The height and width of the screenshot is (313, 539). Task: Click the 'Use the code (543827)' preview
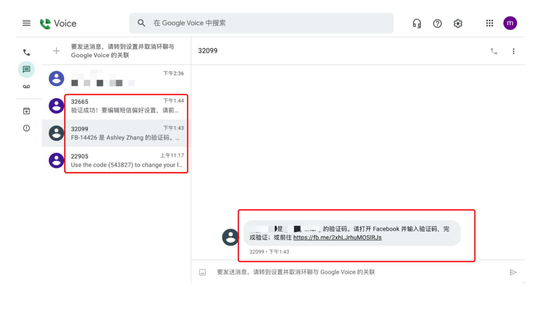point(127,165)
